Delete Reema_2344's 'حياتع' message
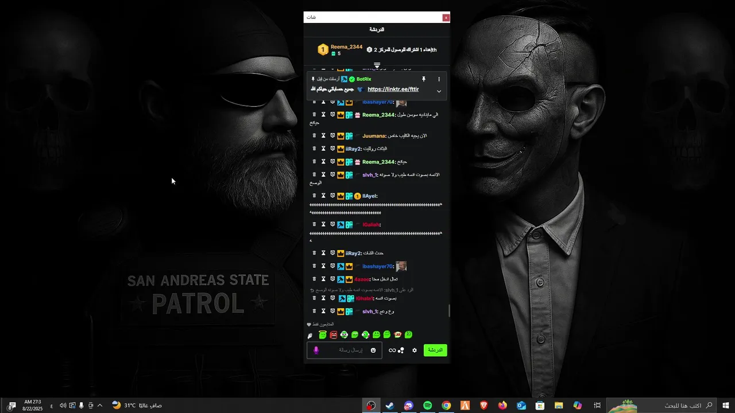 click(x=314, y=162)
